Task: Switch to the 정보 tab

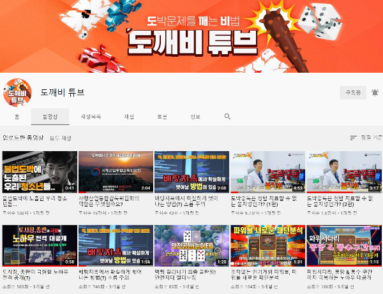Action: click(195, 117)
